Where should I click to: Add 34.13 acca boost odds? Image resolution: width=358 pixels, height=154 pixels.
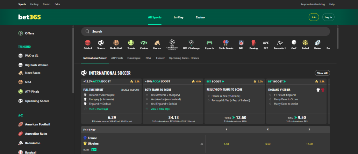coord(173,119)
